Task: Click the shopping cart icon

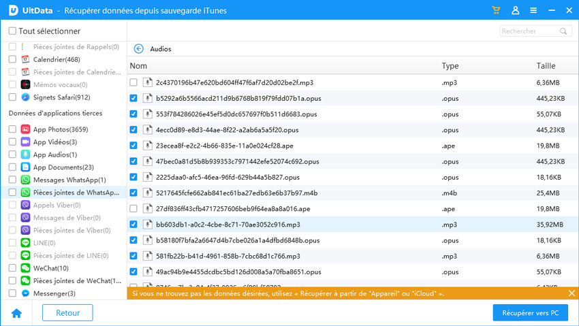Action: 496,10
